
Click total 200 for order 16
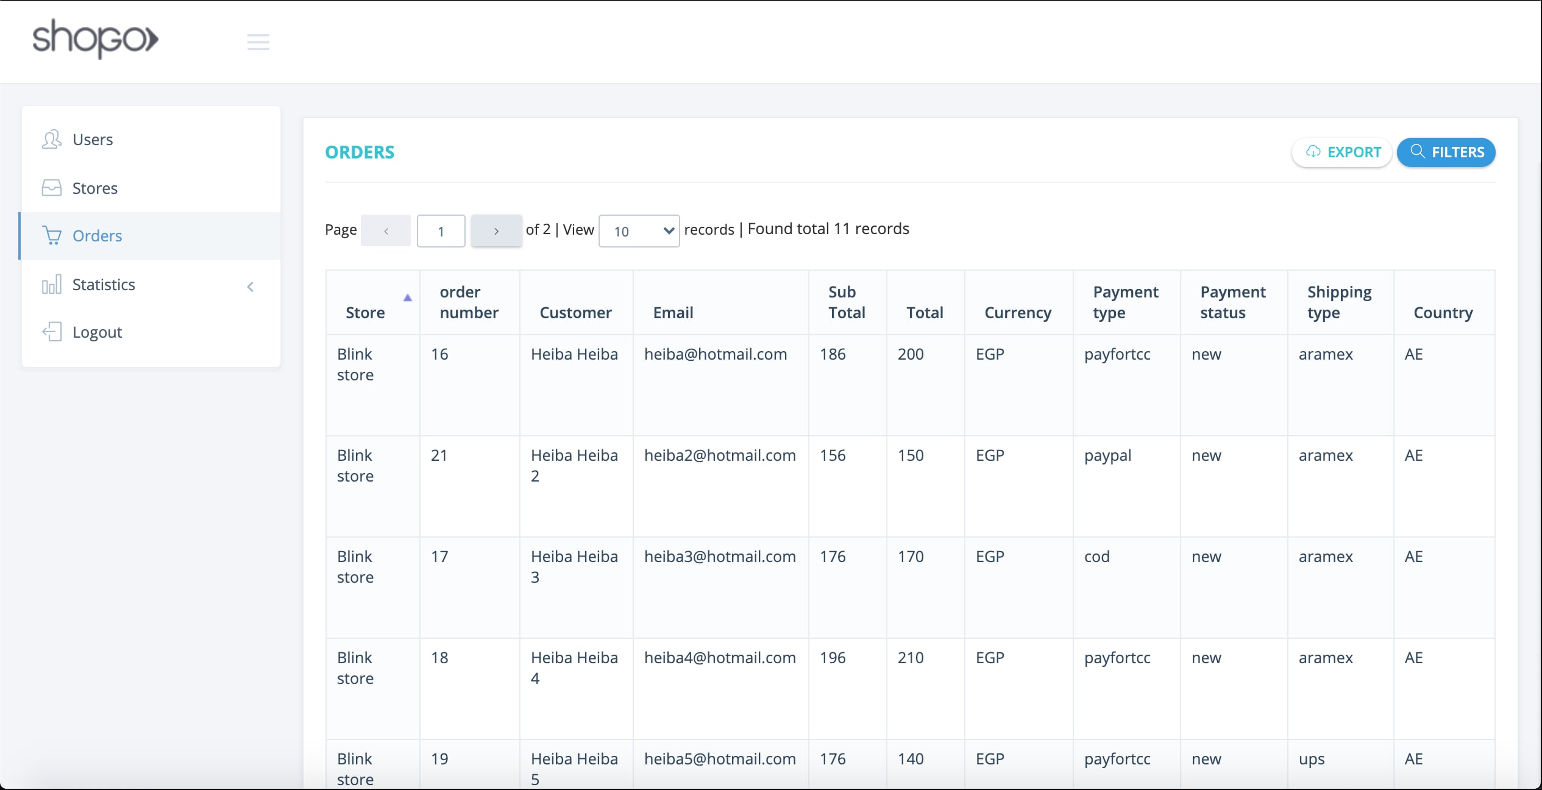[911, 354]
